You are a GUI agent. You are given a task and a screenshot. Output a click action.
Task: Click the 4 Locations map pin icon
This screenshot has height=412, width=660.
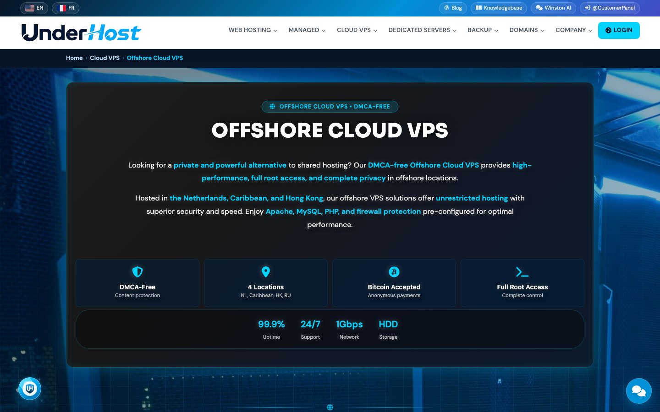click(x=266, y=272)
